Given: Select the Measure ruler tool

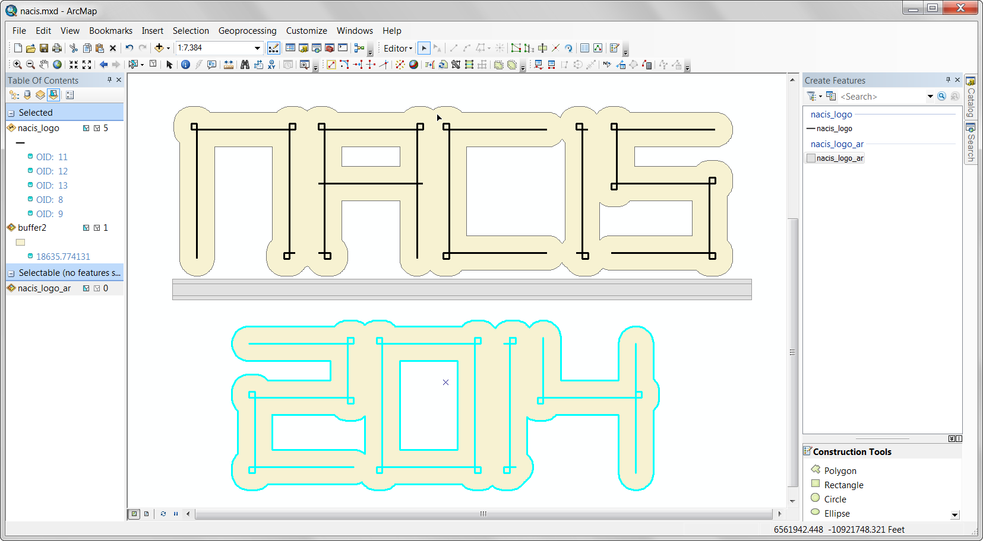Looking at the screenshot, I should click(x=228, y=65).
